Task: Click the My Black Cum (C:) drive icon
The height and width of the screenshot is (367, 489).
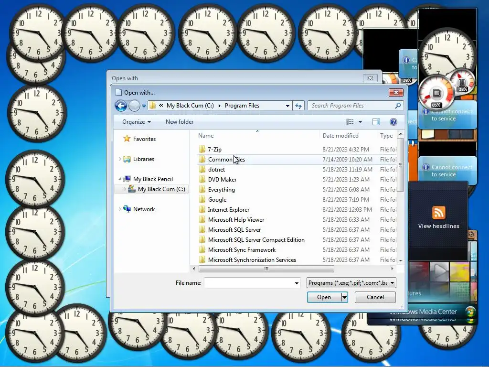Action: pyautogui.click(x=132, y=189)
